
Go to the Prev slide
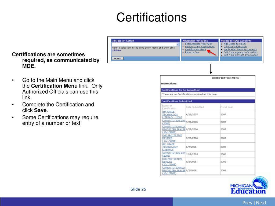click(247, 203)
